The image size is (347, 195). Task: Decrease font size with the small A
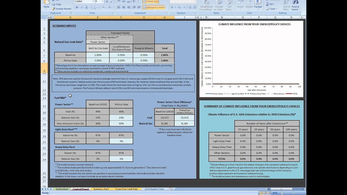coord(111,1)
